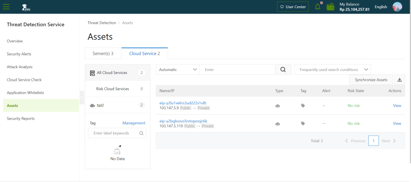Open the notification bell
Screen dimensions: 411x182
(x=318, y=7)
